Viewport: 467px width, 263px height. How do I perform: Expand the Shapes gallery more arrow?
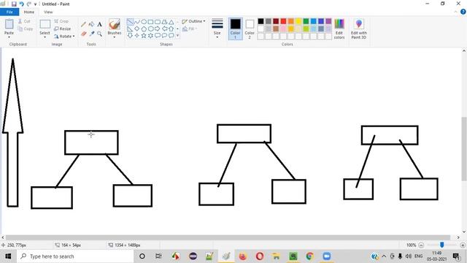178,36
